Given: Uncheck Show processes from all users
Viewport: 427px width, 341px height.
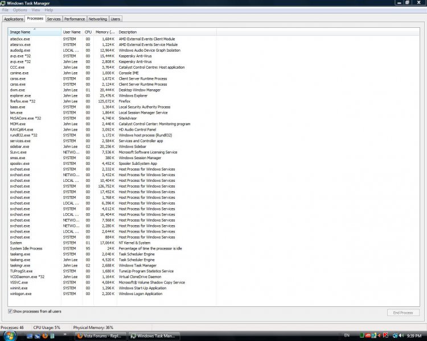Looking at the screenshot, I should pyautogui.click(x=10, y=311).
